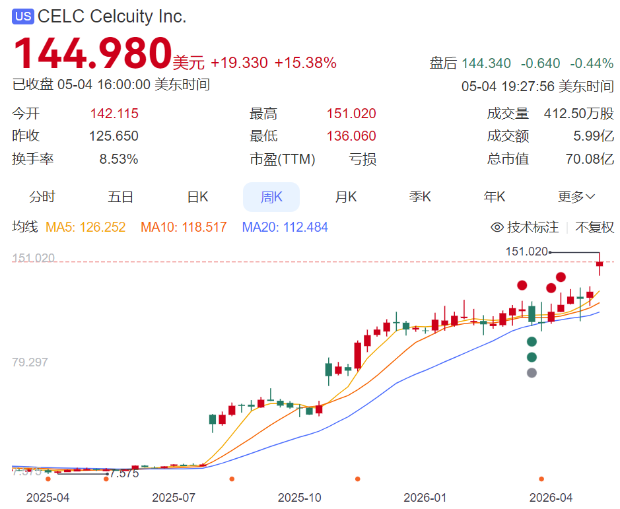This screenshot has width=620, height=509.
Task: Click the blue US market badge
Action: tap(23, 17)
